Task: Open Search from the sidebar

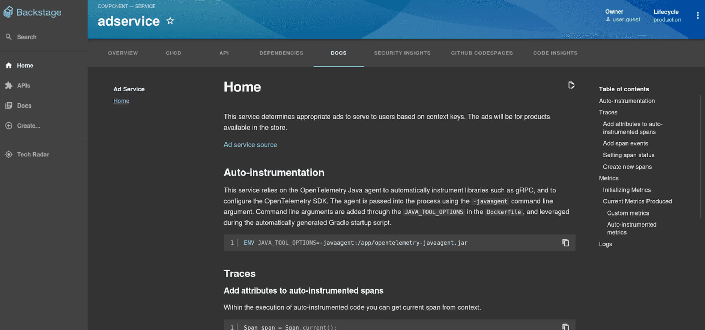Action: (27, 37)
